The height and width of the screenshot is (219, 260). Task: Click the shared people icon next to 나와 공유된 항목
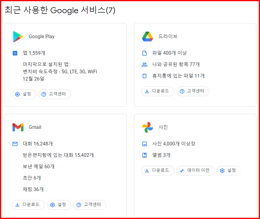point(145,65)
